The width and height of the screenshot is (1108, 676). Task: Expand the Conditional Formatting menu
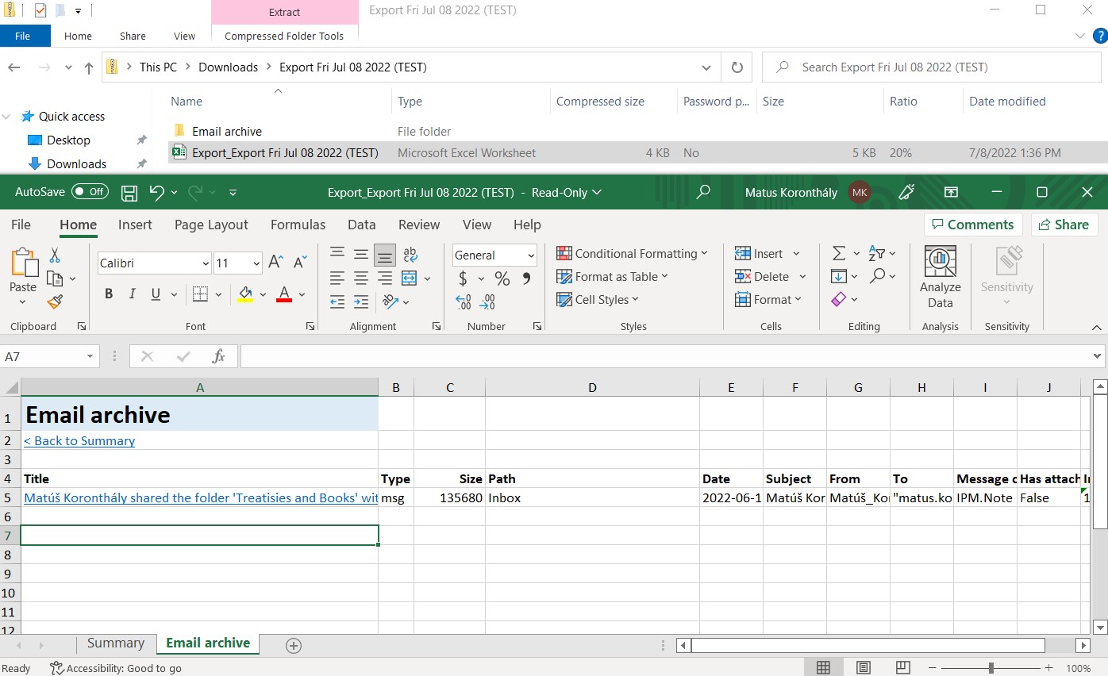tap(632, 254)
